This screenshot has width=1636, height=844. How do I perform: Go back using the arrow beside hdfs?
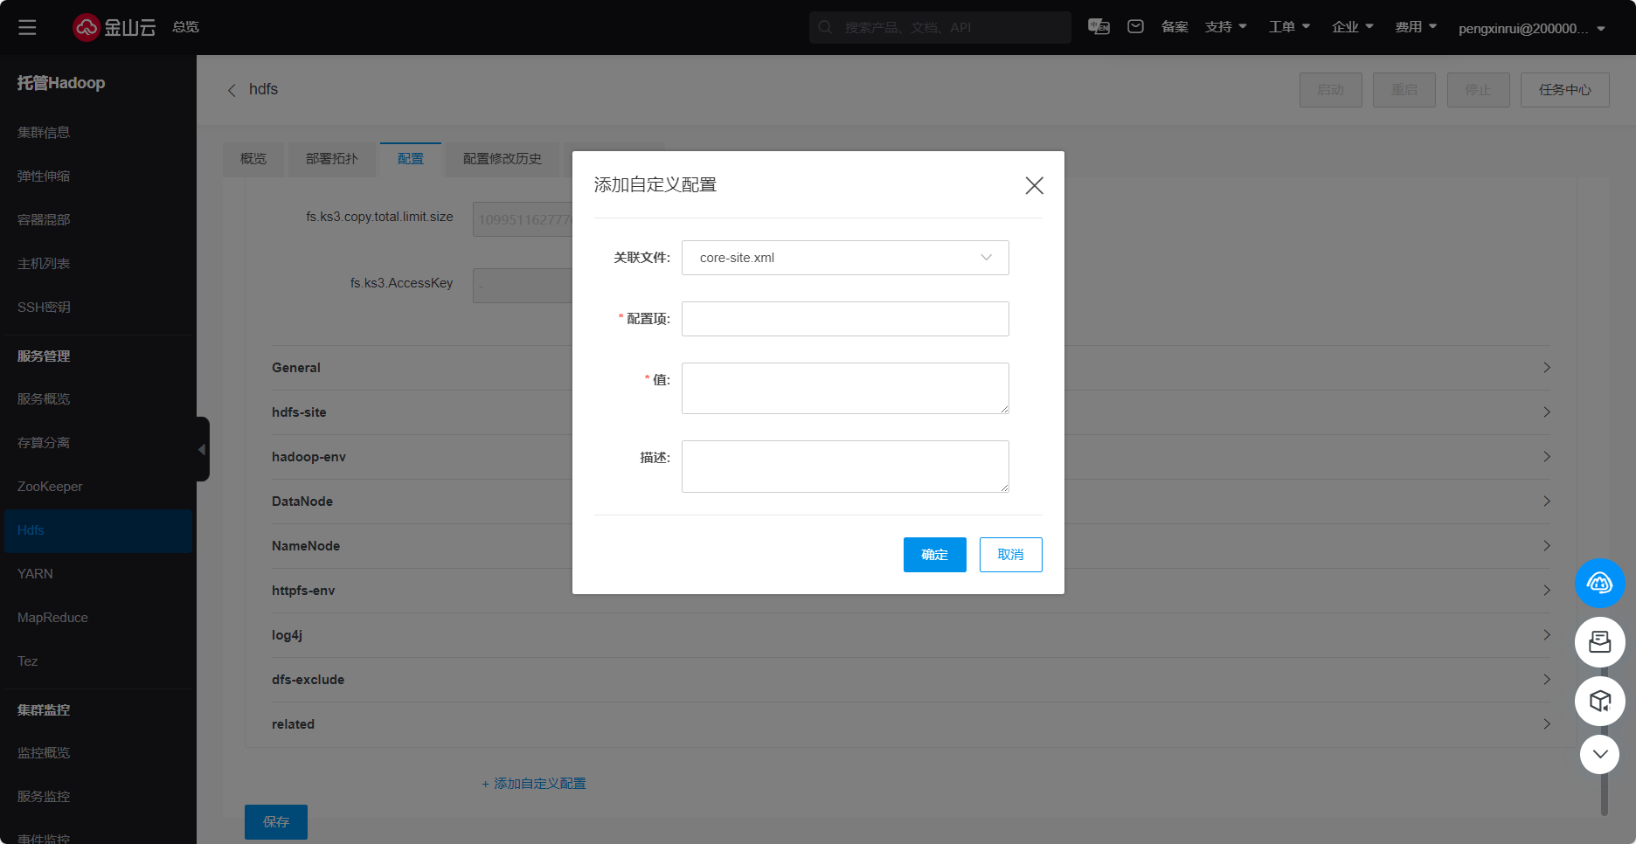tap(232, 90)
